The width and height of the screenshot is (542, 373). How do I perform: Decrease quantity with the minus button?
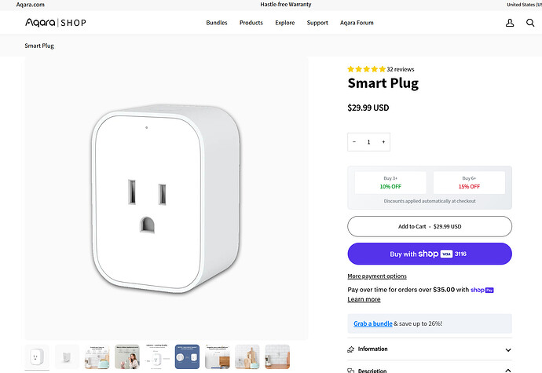[x=354, y=141]
